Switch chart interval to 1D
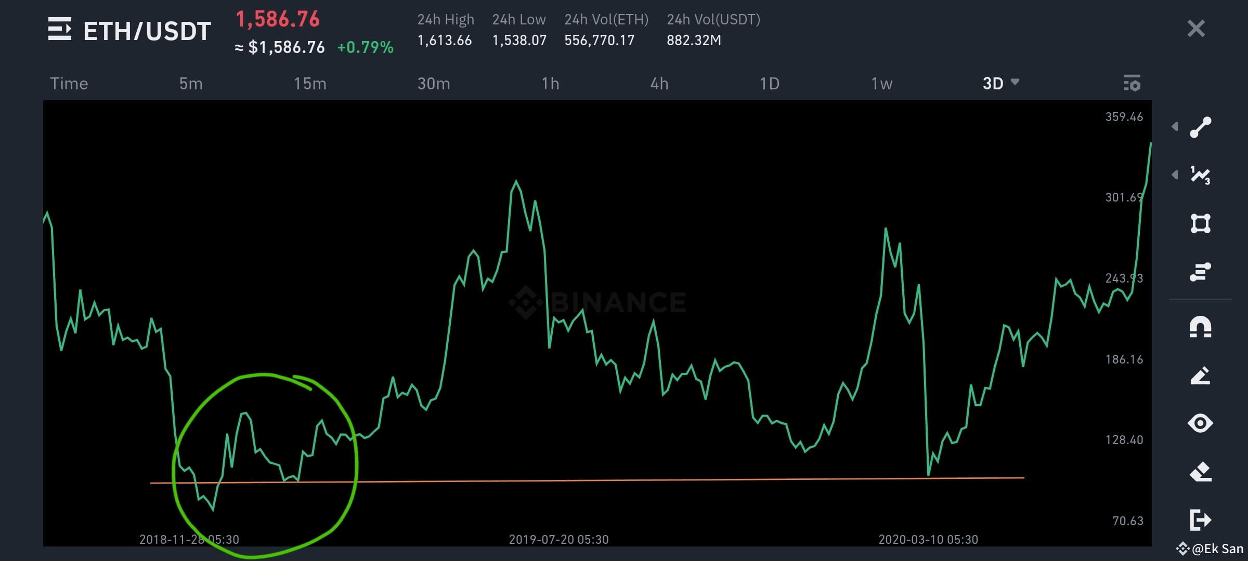The width and height of the screenshot is (1248, 561). pyautogui.click(x=770, y=84)
